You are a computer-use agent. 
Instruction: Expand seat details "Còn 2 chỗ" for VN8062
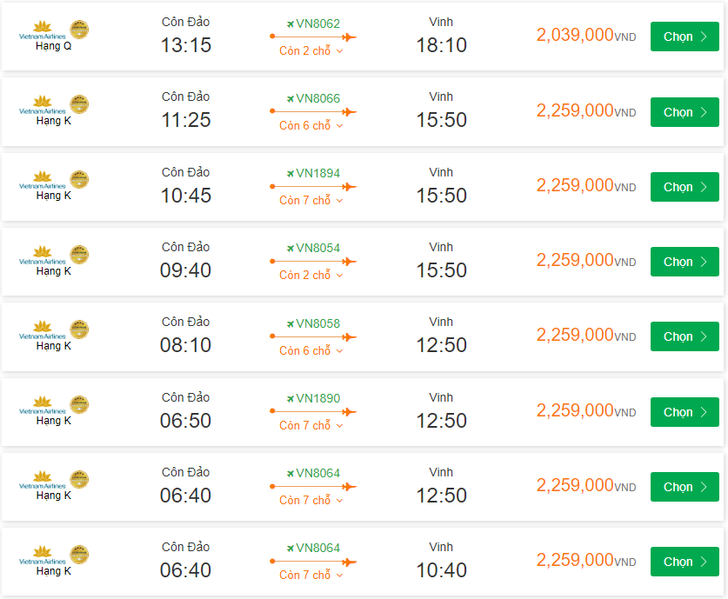coord(311,51)
